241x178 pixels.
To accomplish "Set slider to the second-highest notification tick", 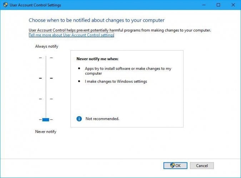I will click(46, 78).
